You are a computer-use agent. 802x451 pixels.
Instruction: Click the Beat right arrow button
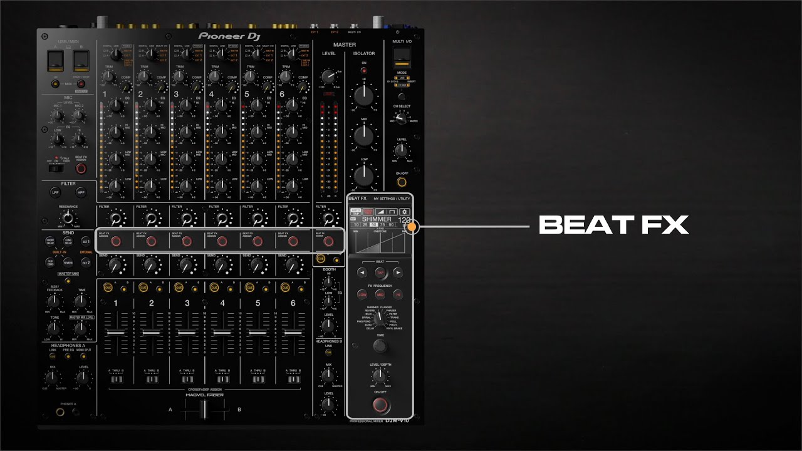(398, 272)
